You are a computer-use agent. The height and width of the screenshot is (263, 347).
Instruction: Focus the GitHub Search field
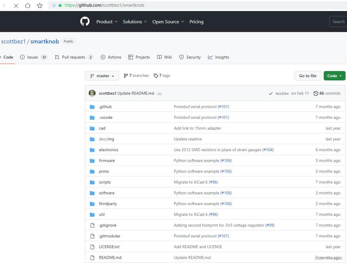[338, 22]
